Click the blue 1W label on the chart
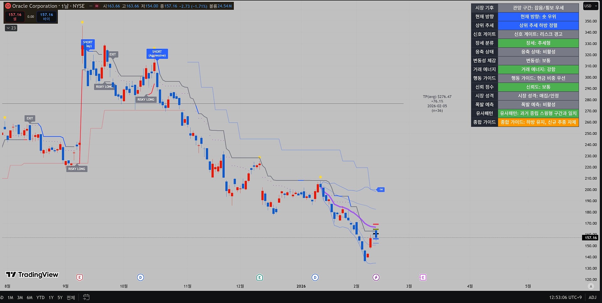Screen dimensions: 602x303 tap(381, 189)
